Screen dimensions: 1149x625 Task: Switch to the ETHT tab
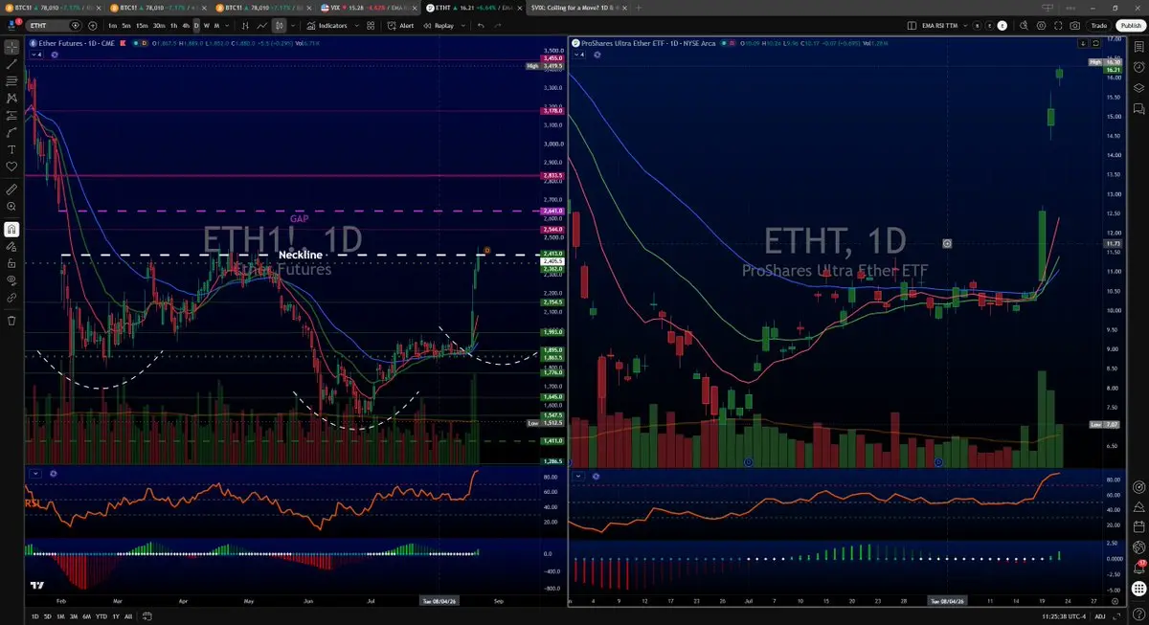pos(472,7)
